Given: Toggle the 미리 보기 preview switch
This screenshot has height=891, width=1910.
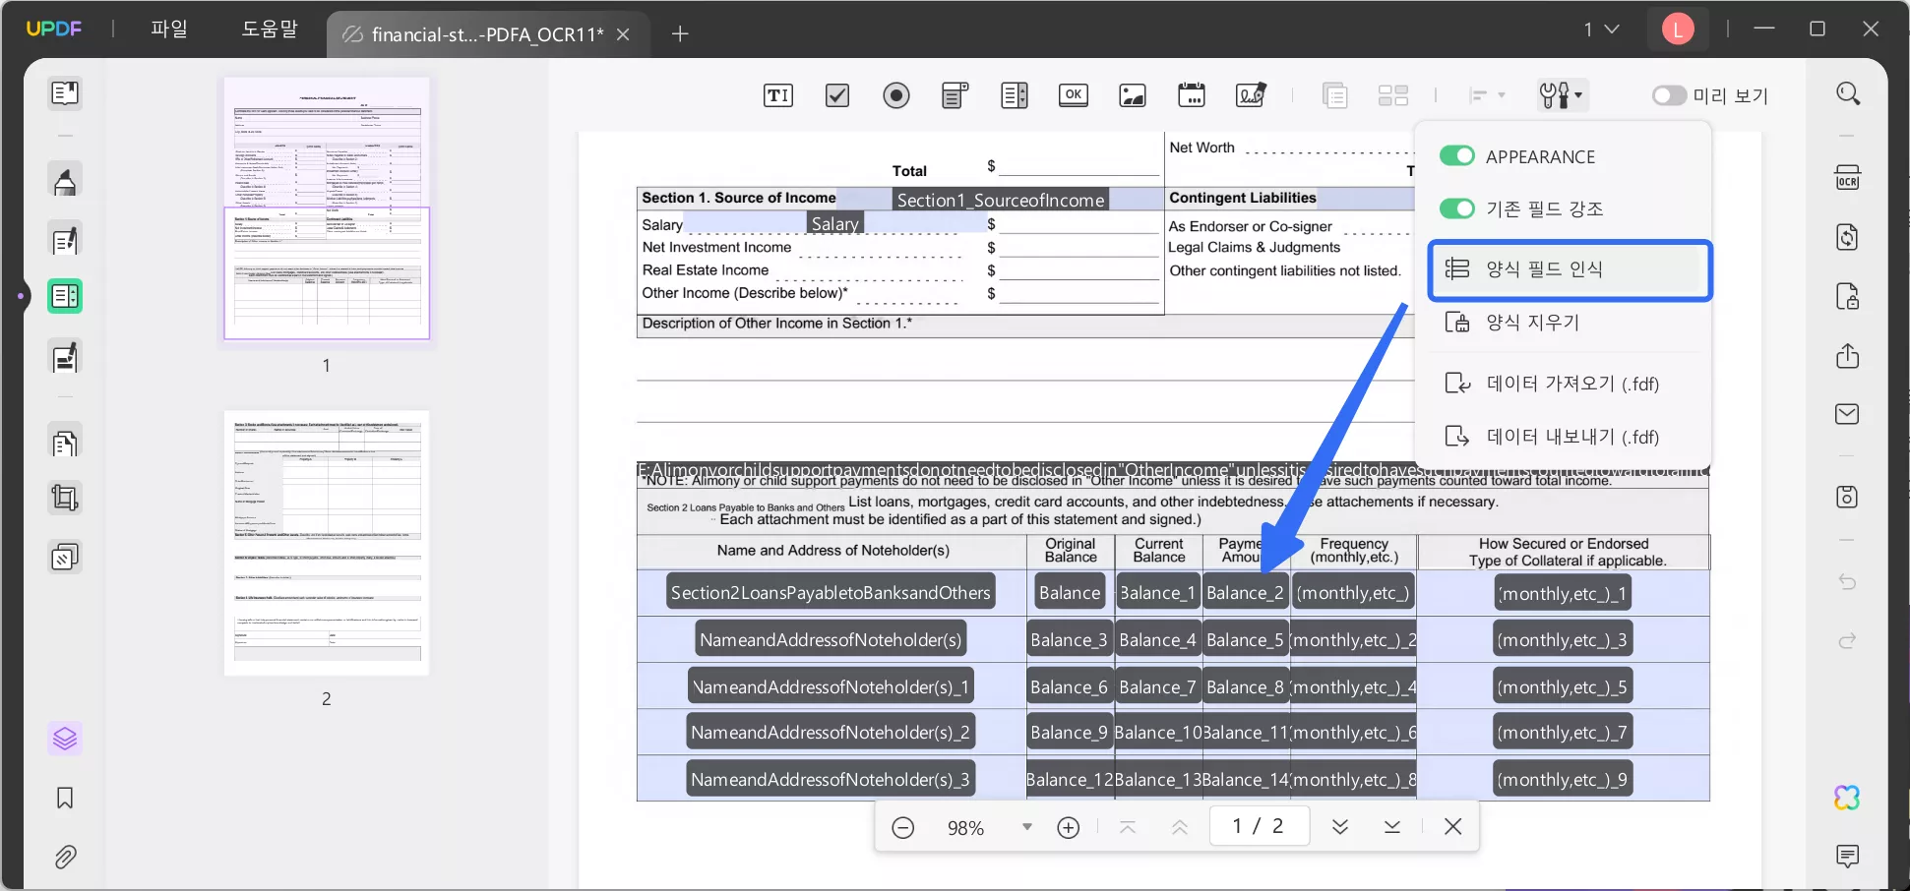Looking at the screenshot, I should 1669,95.
